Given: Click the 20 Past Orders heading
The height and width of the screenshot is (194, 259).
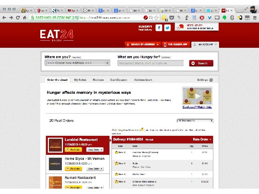Looking at the screenshot, I should (62, 121).
